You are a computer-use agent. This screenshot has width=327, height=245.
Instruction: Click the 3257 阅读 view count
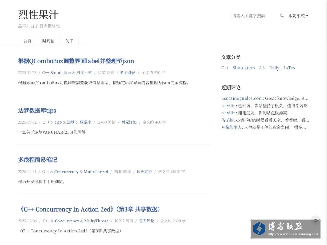(106, 73)
